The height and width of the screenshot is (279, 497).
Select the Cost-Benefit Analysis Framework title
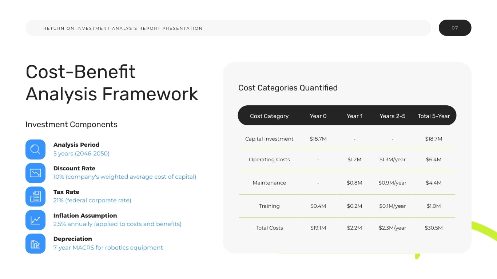pos(112,83)
